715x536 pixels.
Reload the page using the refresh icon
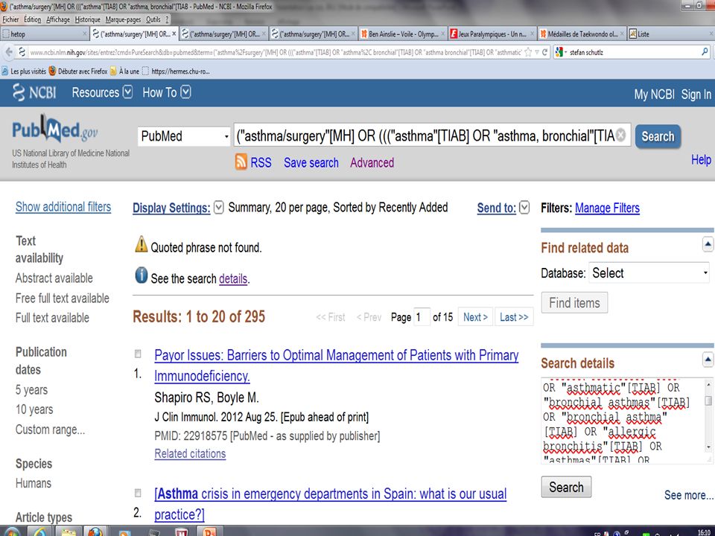[544, 52]
